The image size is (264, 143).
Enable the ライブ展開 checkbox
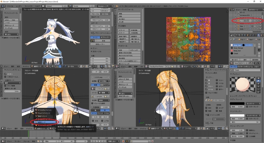5,86
